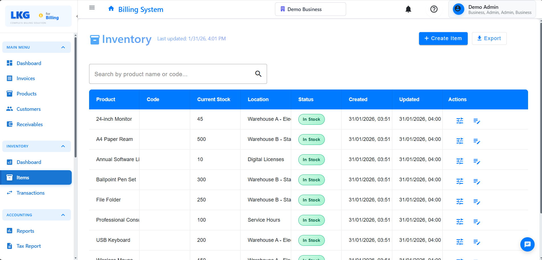Viewport: 542px width, 260px height.
Task: Open the Demo Business selector
Action: pos(310,9)
